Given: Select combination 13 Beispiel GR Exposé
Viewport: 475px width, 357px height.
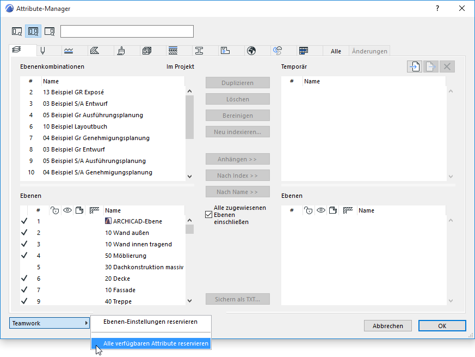Looking at the screenshot, I should (103, 92).
